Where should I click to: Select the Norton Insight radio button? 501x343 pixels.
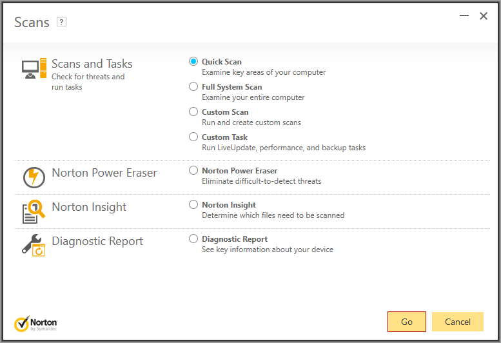coord(193,204)
